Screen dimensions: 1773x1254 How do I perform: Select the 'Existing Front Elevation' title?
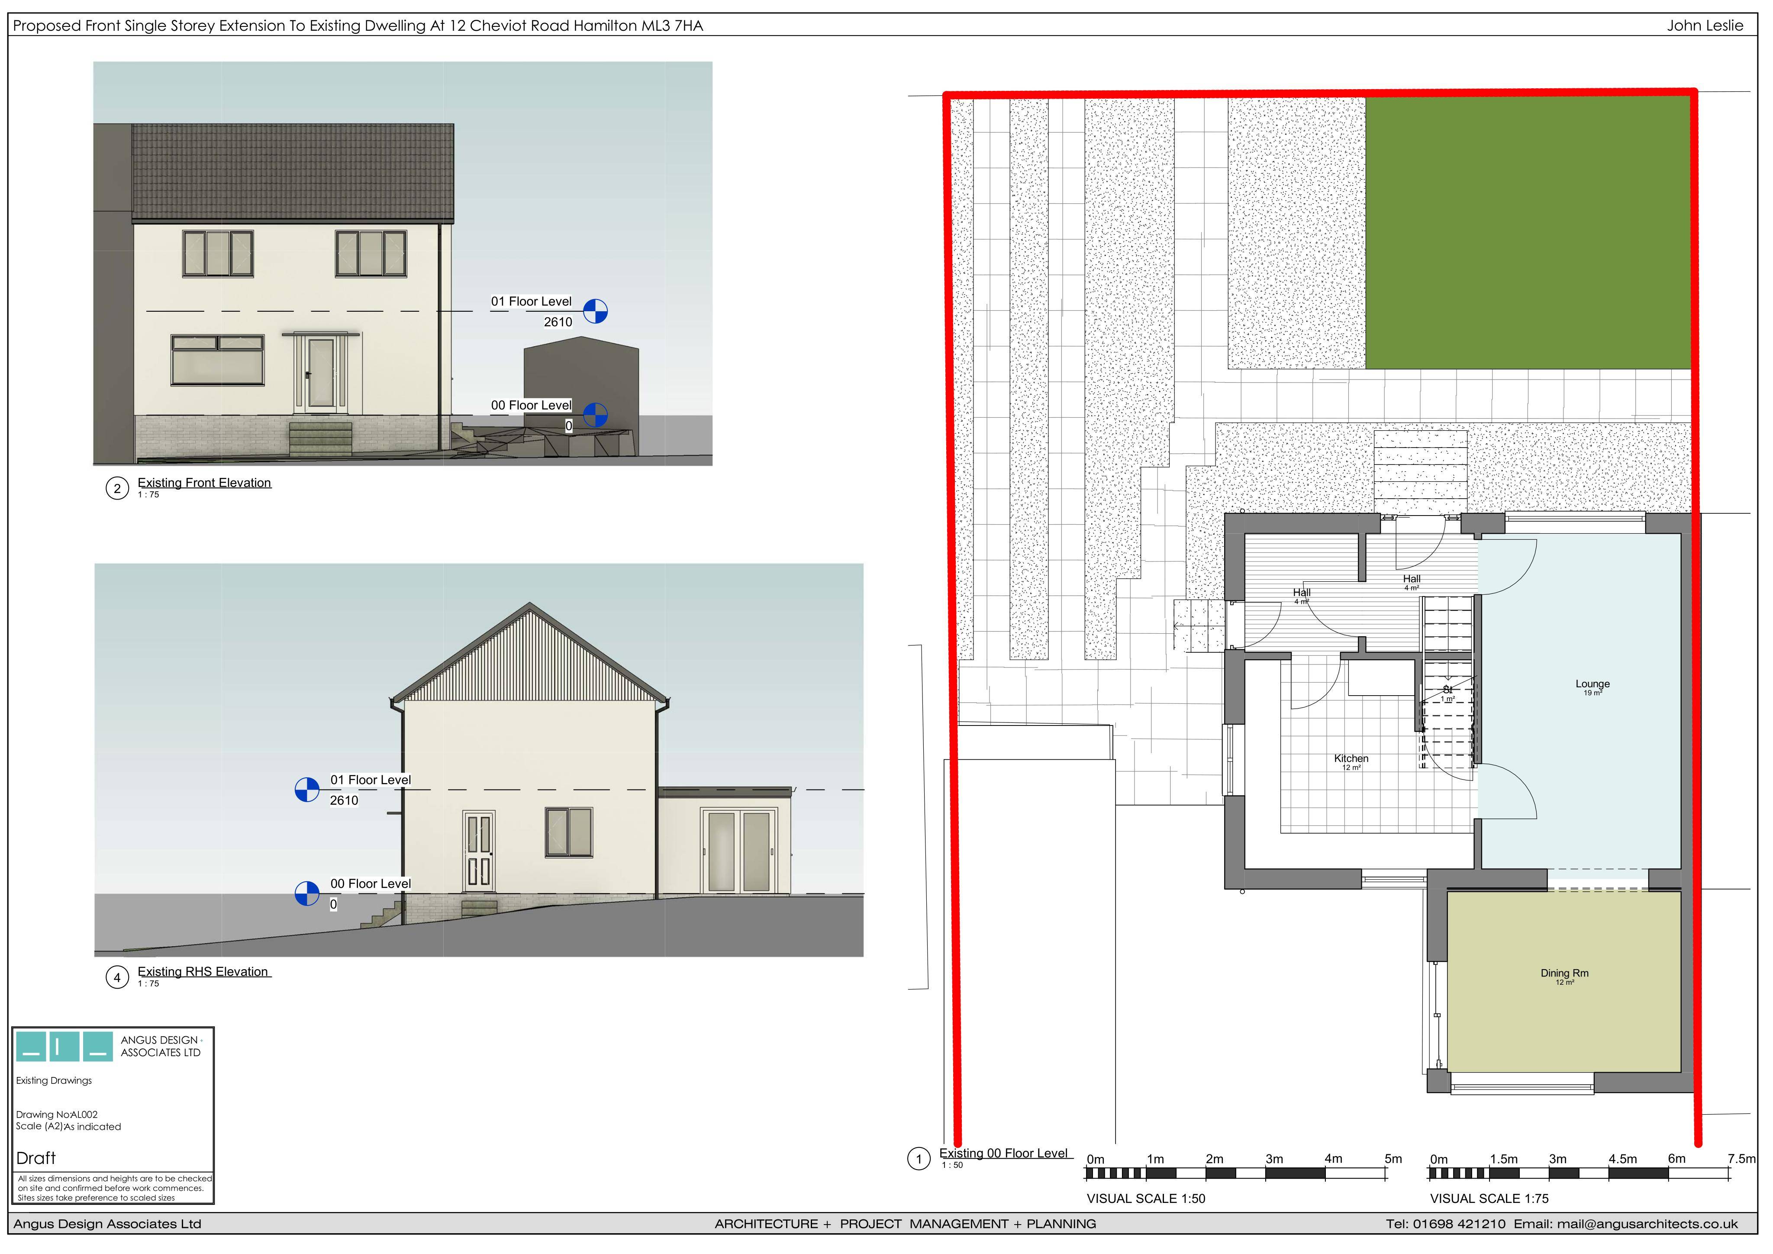(x=205, y=483)
